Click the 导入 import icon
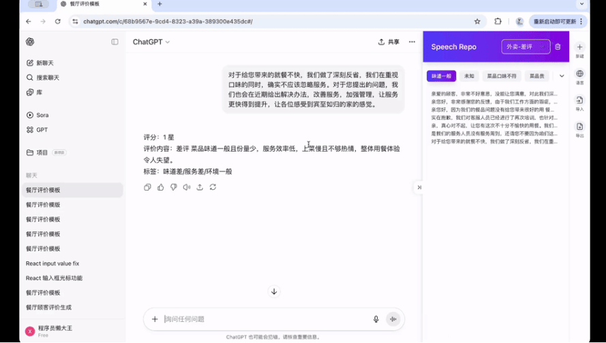The height and width of the screenshot is (343, 606). coord(579,101)
